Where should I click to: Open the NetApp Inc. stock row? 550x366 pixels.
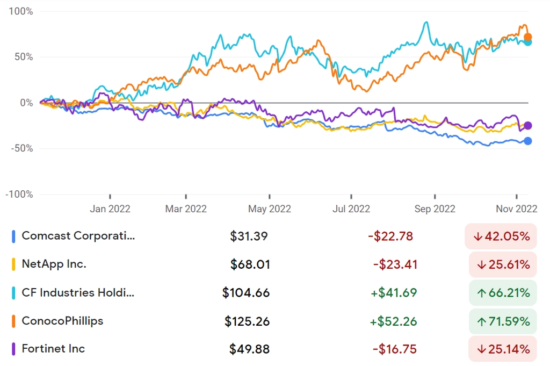pyautogui.click(x=274, y=264)
